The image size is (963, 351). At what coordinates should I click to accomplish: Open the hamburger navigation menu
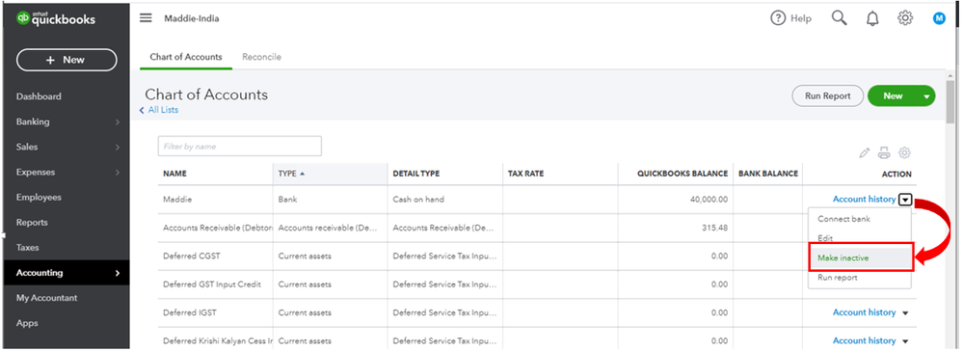tap(146, 17)
